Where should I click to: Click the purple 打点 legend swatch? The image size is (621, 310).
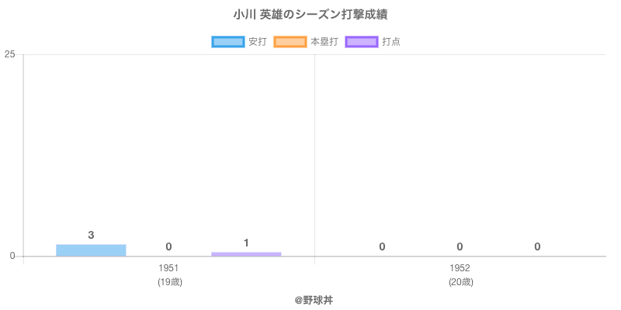tap(361, 42)
